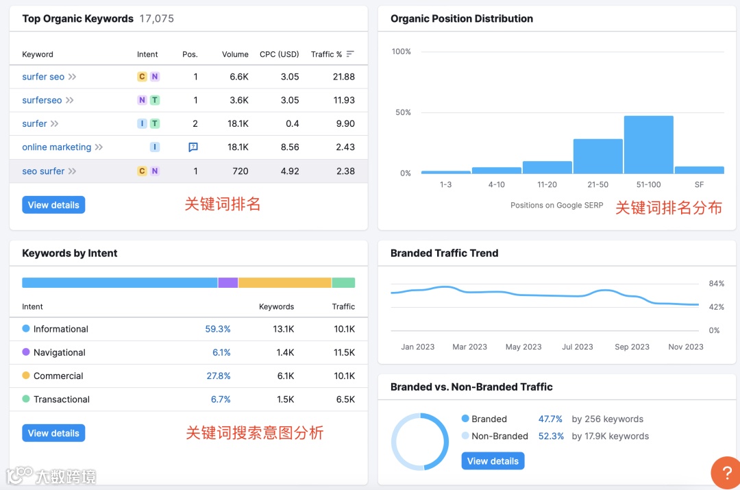Screen dimensions: 740x490
Task: Open the SERP feature icon in online marketing position
Action: (x=193, y=147)
